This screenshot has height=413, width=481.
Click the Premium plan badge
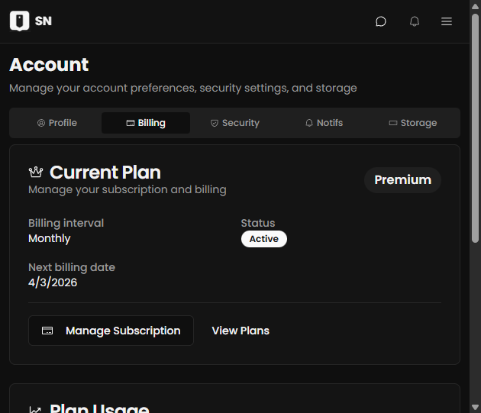coord(402,180)
